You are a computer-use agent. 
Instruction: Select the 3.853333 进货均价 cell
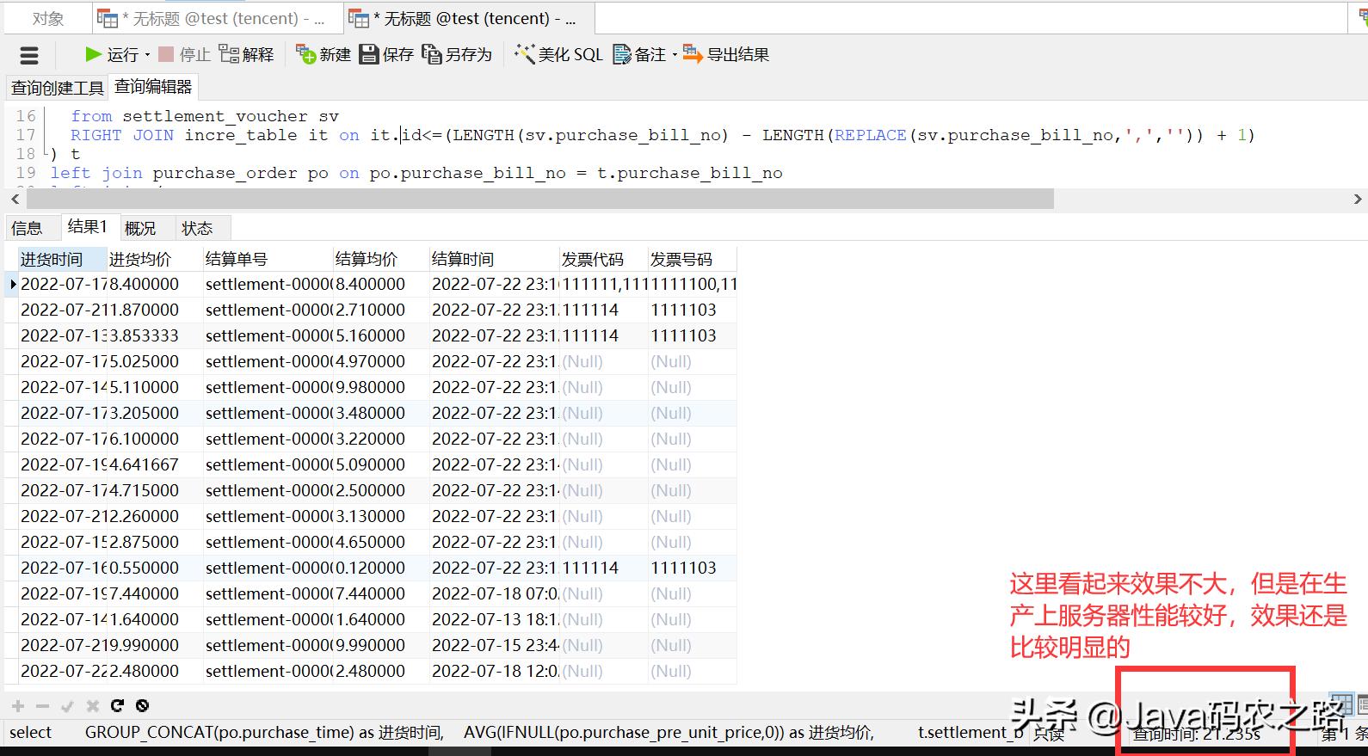click(155, 335)
